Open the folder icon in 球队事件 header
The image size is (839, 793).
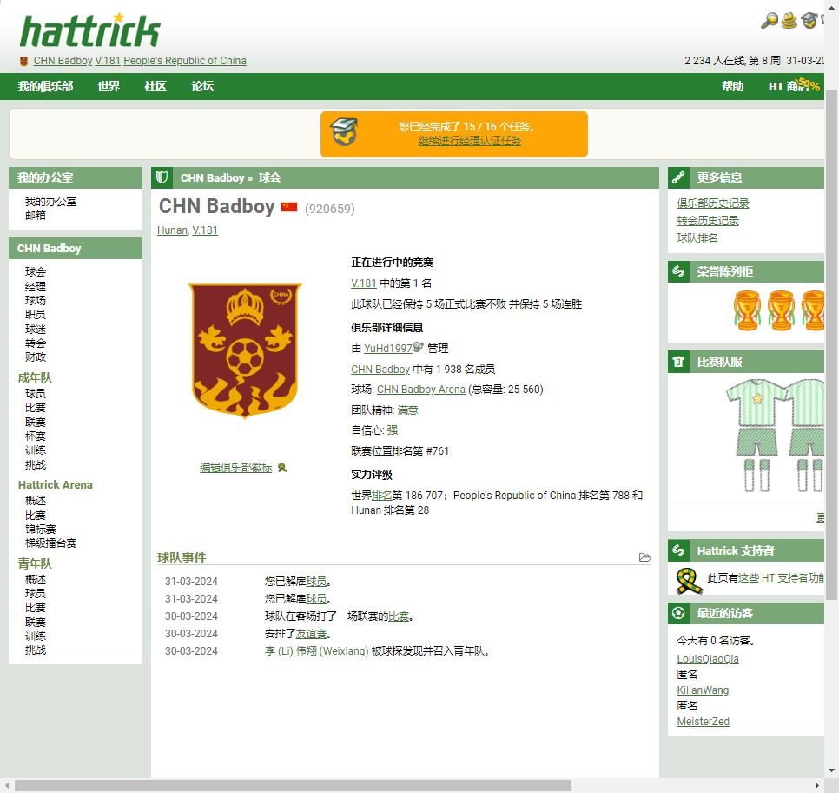tap(644, 557)
